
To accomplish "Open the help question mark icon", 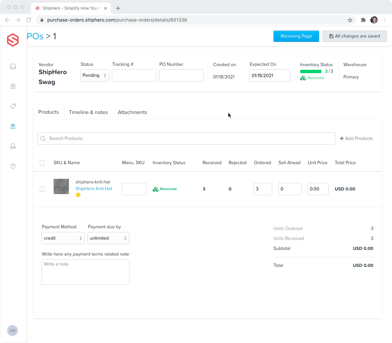I will 13,166.
